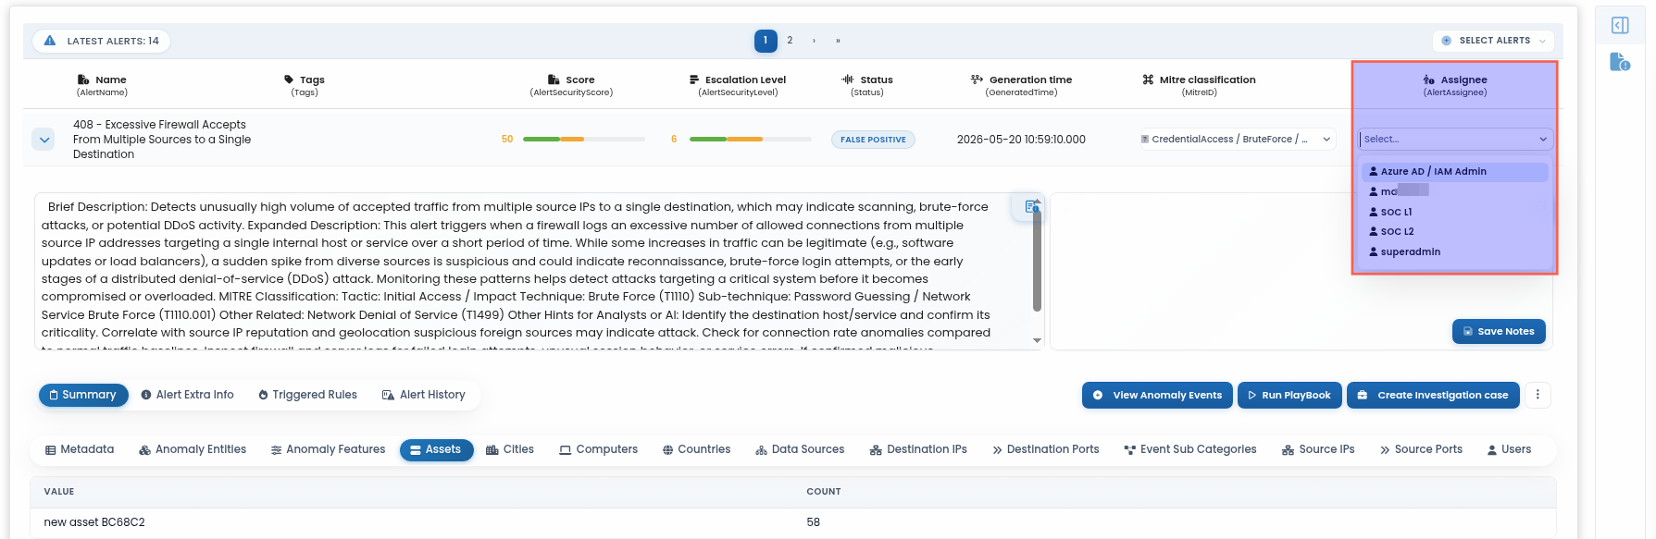Click the Save Notes button
This screenshot has width=1656, height=539.
[x=1499, y=331]
